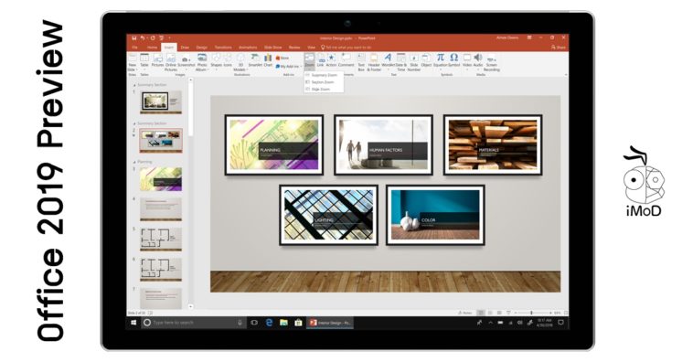Screen dimensions: 693x362
Task: Select slide 1 thumbnail
Action: pyautogui.click(x=161, y=102)
